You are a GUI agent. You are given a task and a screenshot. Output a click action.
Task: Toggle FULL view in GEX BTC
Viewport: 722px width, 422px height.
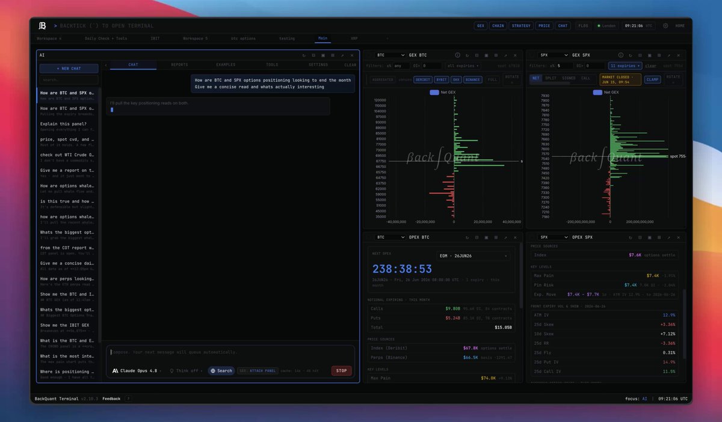(492, 79)
